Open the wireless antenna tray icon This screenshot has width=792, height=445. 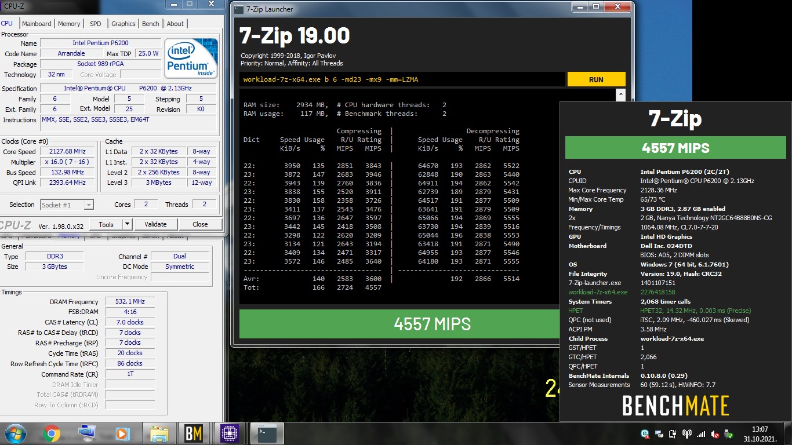687,434
